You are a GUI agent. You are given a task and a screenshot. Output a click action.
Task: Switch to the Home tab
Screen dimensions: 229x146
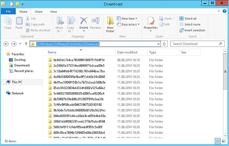[23, 12]
